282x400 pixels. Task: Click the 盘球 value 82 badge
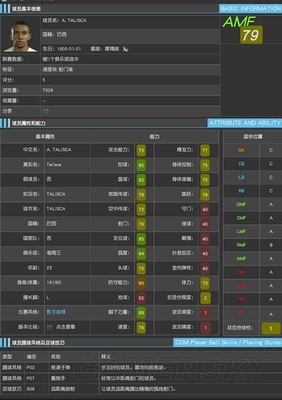(x=141, y=180)
